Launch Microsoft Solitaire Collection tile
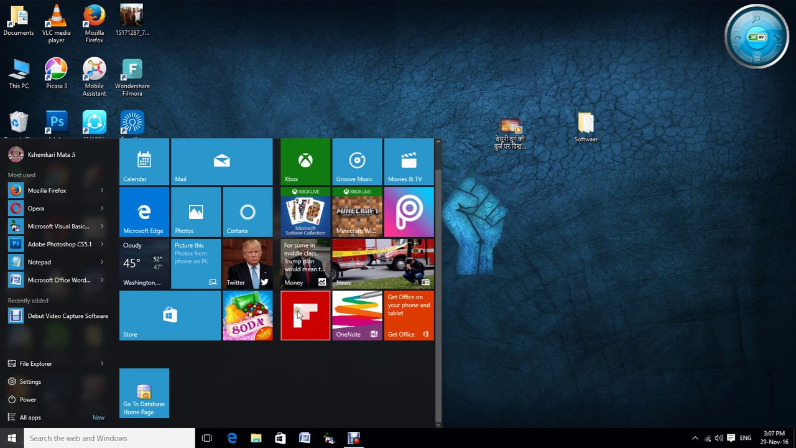 coord(305,212)
